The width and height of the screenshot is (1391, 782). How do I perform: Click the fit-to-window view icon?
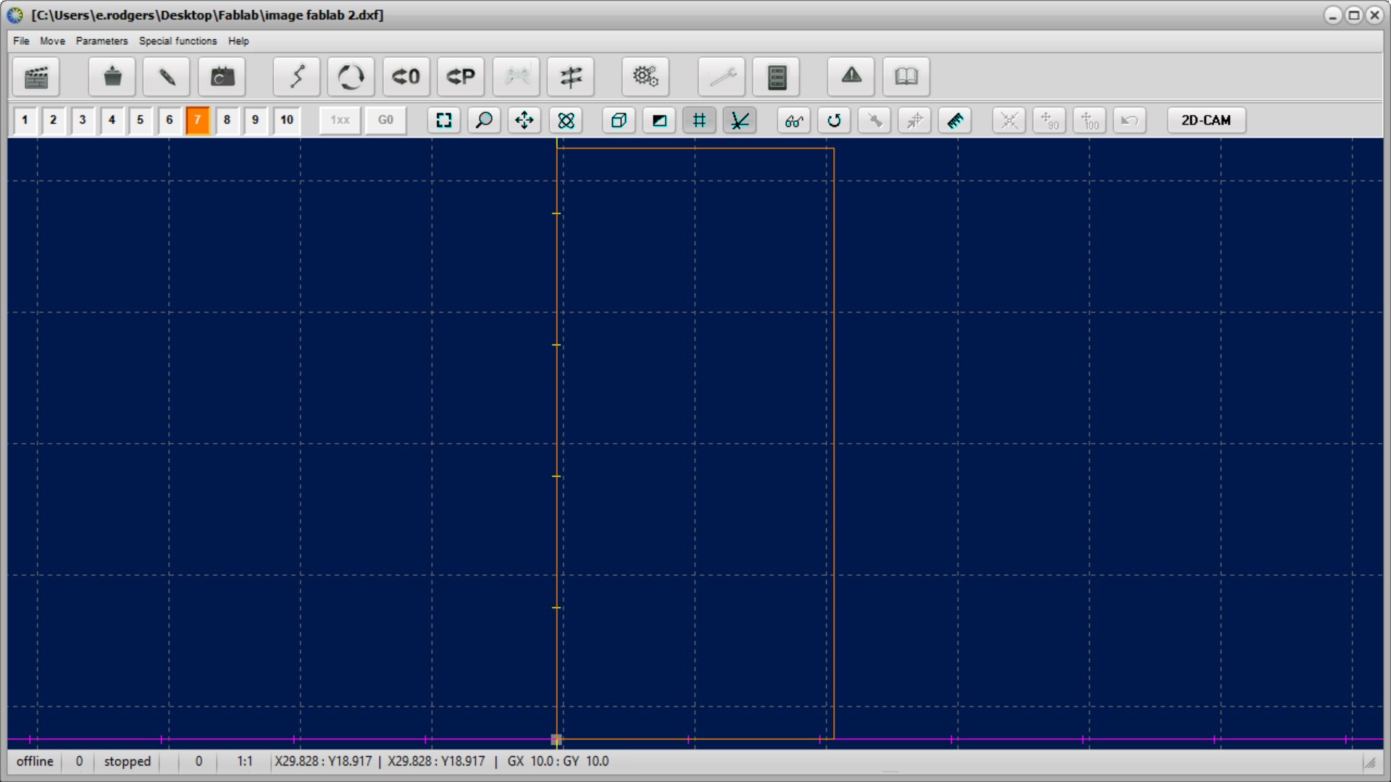click(443, 120)
